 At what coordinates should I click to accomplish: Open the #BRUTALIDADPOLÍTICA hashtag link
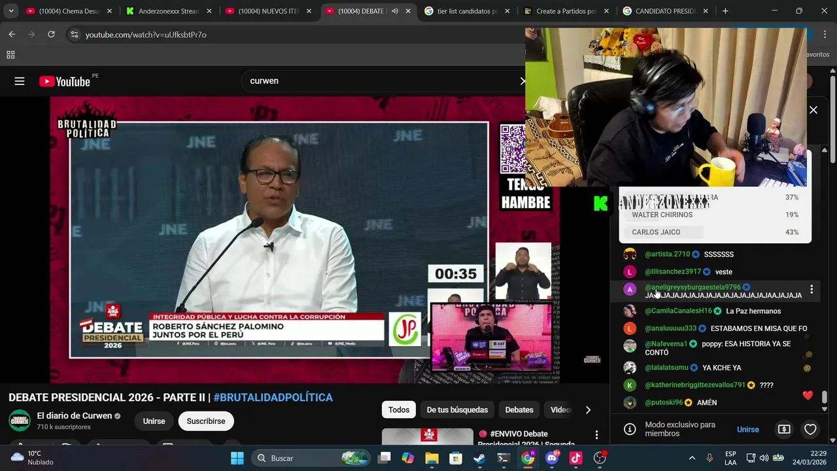273,398
